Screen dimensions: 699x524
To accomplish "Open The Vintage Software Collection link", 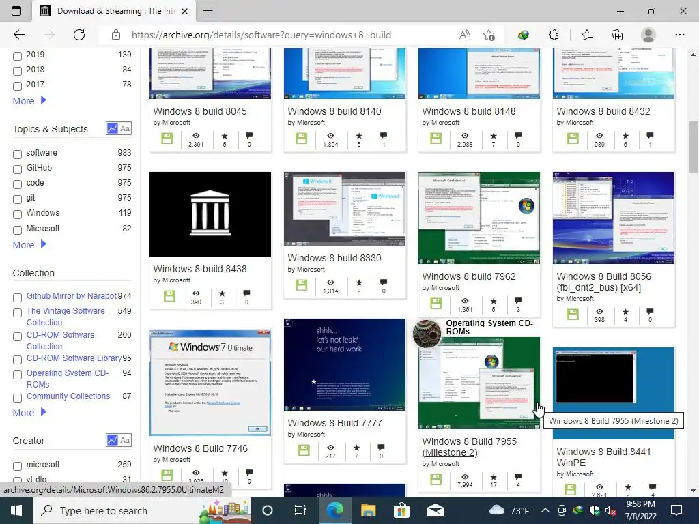I will (x=66, y=317).
